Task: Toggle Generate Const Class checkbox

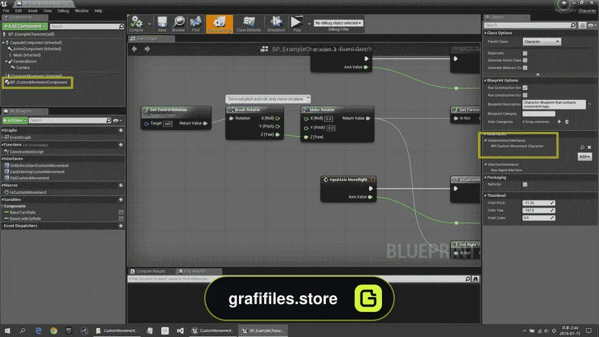Action: (525, 61)
